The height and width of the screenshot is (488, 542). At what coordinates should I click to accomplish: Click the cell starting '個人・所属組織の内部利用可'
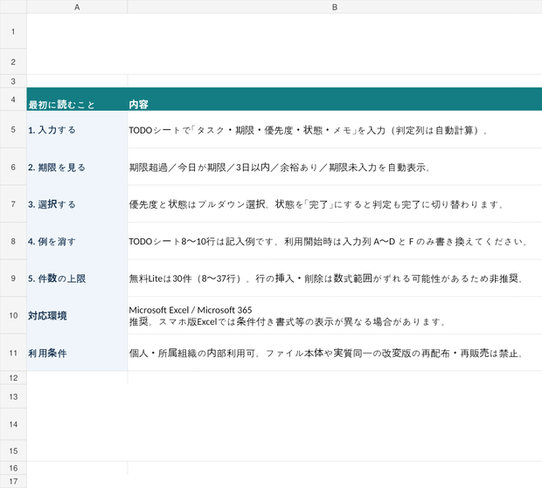[335, 353]
